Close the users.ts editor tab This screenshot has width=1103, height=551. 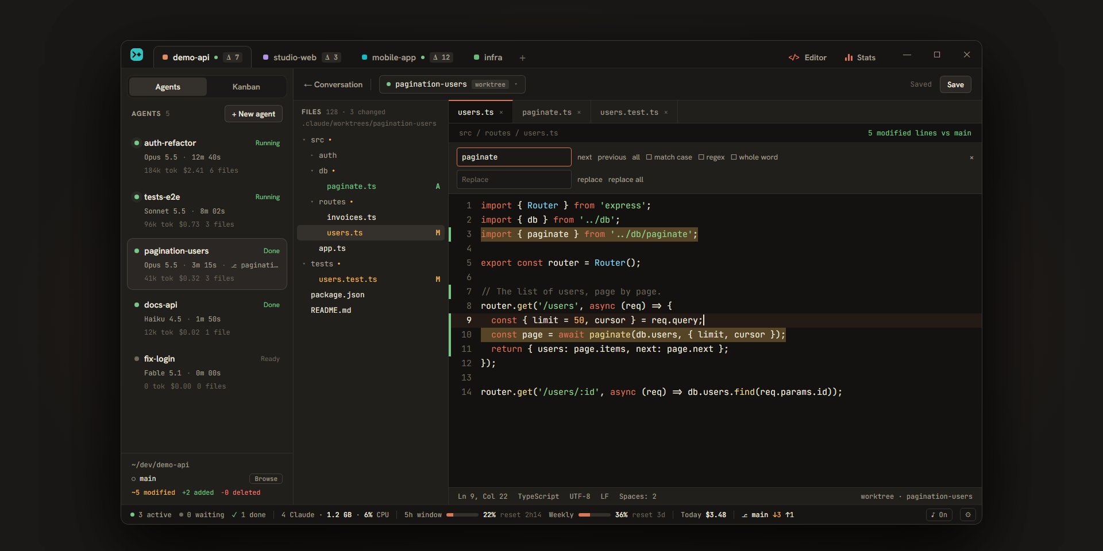501,112
